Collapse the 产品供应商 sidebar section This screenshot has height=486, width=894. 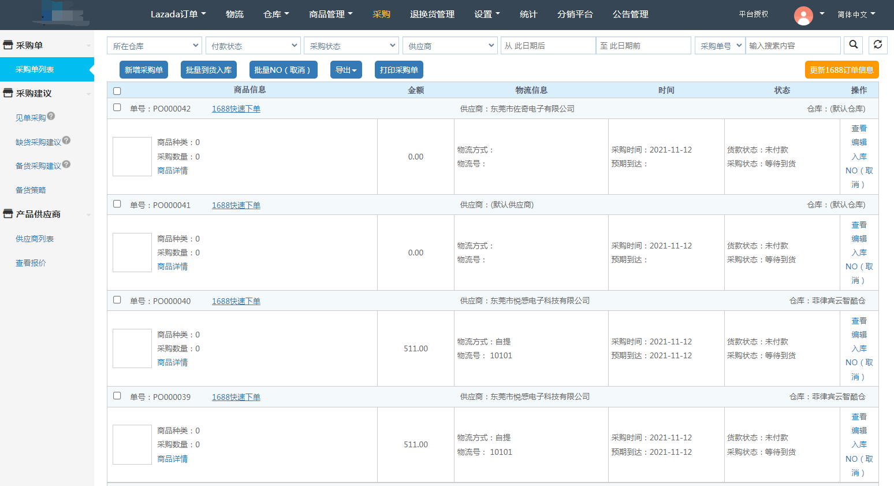point(88,214)
